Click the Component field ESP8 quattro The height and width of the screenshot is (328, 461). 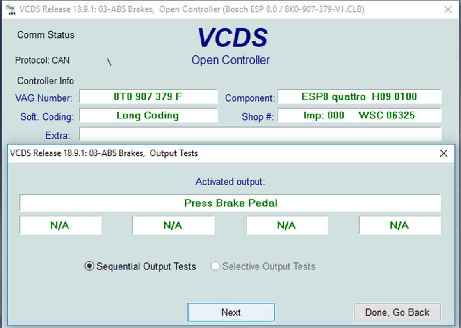pos(360,97)
